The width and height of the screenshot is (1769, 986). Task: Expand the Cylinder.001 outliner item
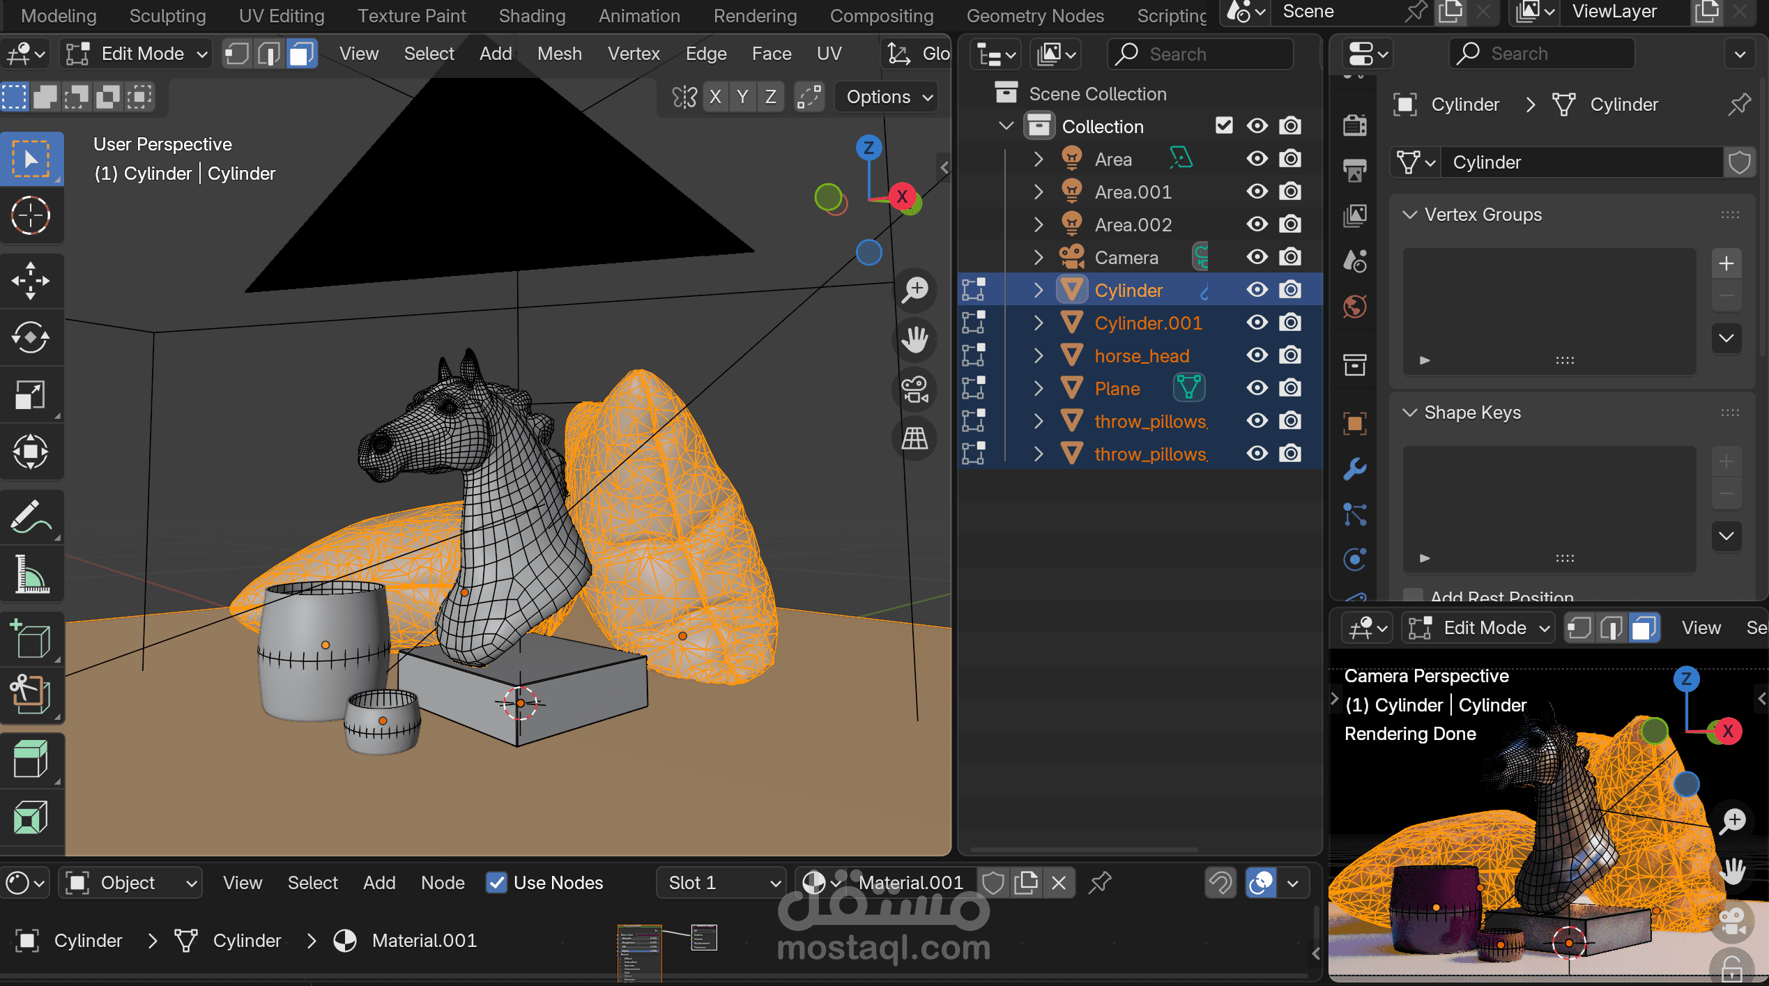(1039, 323)
